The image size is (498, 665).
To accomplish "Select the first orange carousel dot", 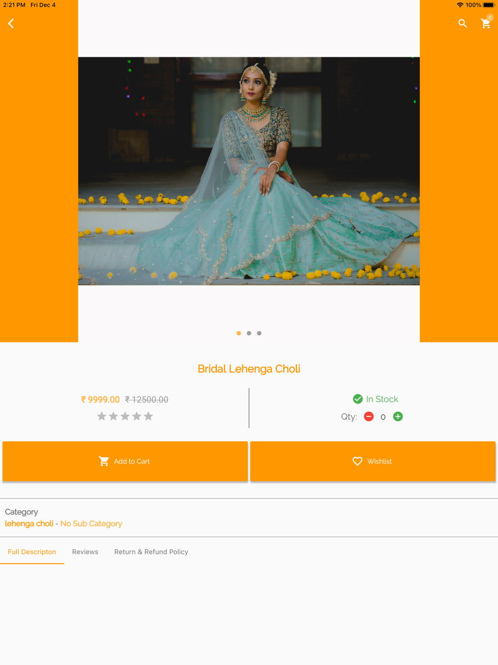I will coord(239,333).
